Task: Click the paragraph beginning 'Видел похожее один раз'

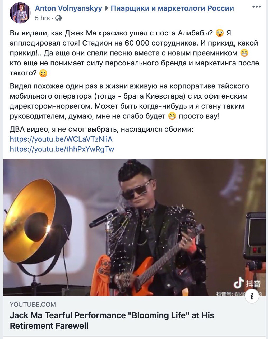Action: pos(130,101)
